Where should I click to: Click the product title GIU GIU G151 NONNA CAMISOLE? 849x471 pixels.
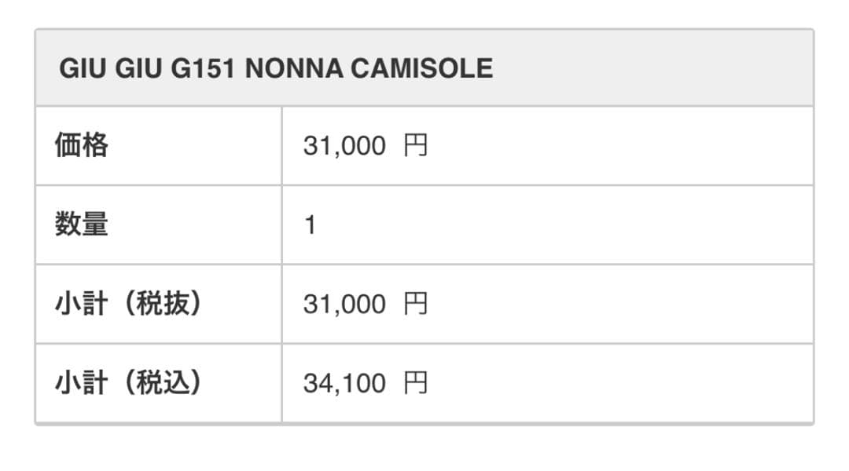click(275, 68)
